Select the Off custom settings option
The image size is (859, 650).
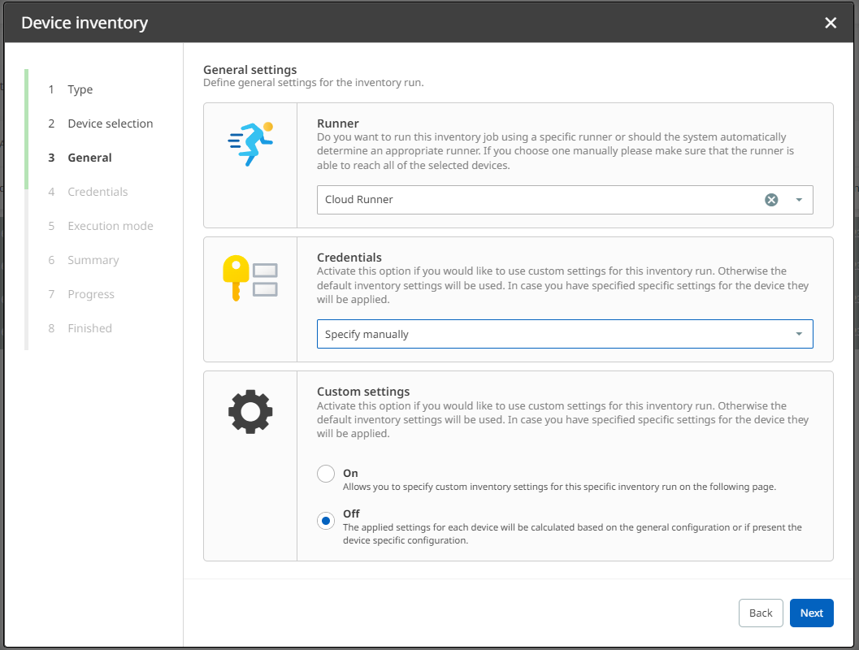tap(326, 521)
